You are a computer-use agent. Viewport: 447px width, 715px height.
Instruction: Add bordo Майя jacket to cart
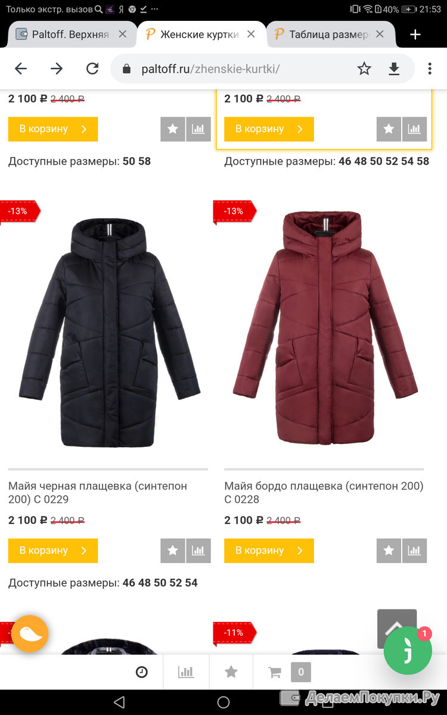269,551
